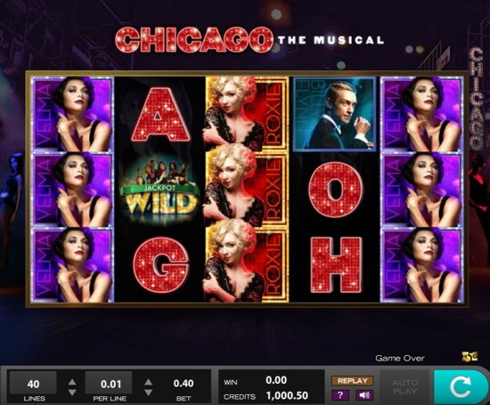This screenshot has height=405, width=490.
Task: Spin the reels with the teal spin button
Action: click(x=461, y=387)
